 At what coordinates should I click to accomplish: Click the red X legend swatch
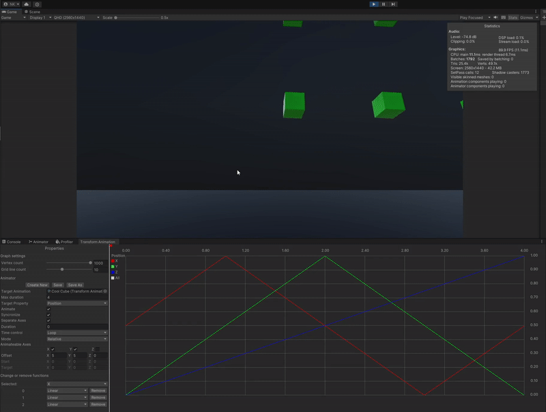113,261
